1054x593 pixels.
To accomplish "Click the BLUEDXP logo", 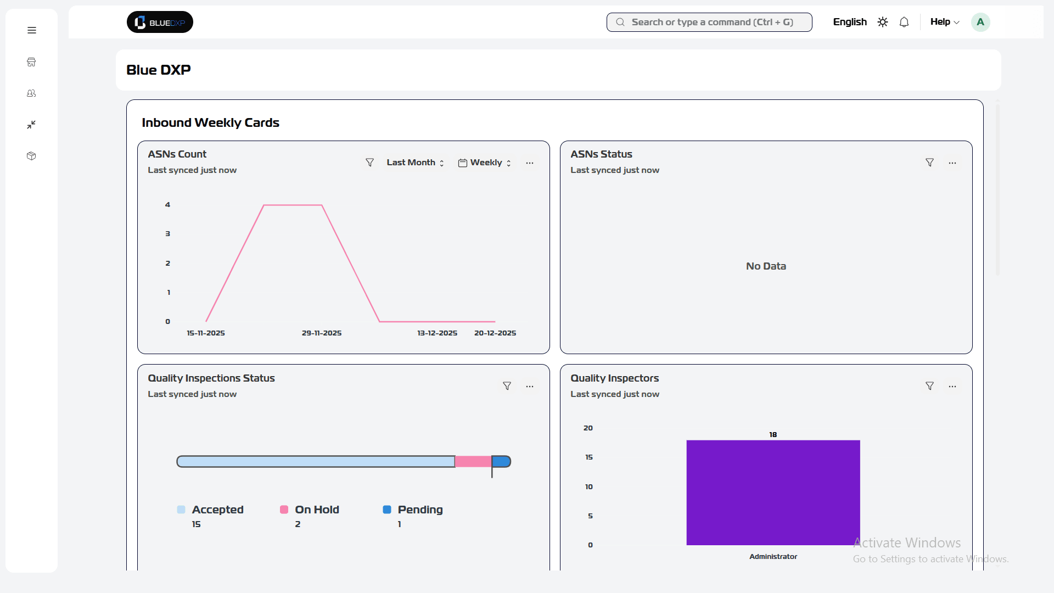I will (159, 22).
